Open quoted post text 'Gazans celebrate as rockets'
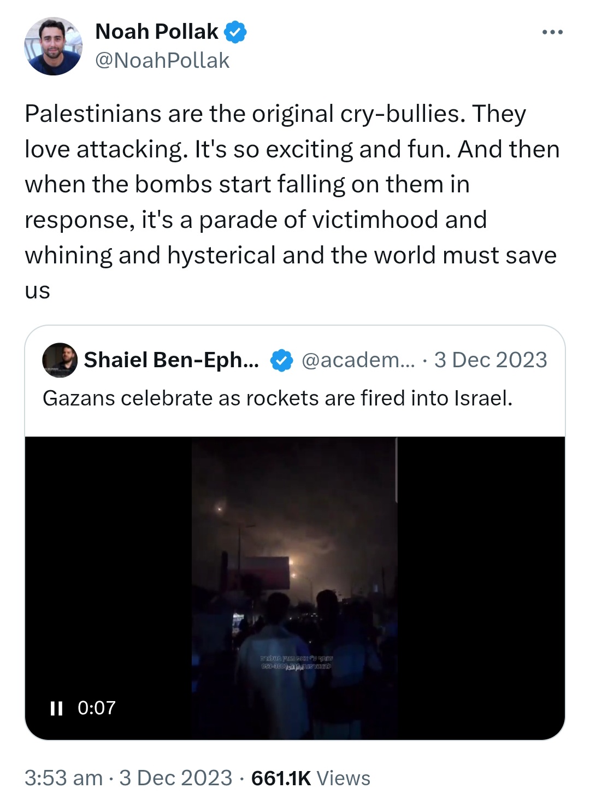Viewport: 590px width, 800px height. (278, 398)
